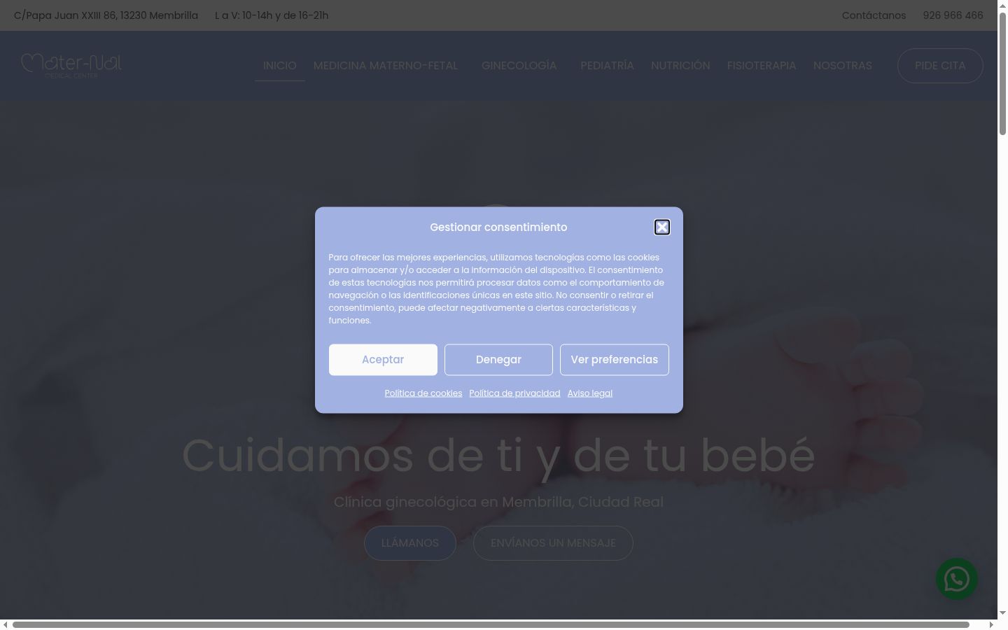Click the scroll up arrow

click(1002, 5)
